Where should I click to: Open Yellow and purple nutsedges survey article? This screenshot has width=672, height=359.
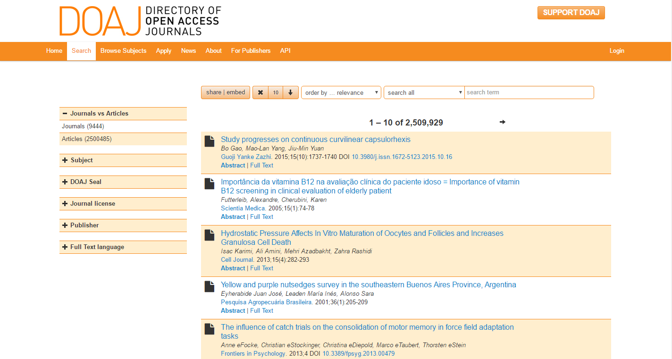click(369, 285)
